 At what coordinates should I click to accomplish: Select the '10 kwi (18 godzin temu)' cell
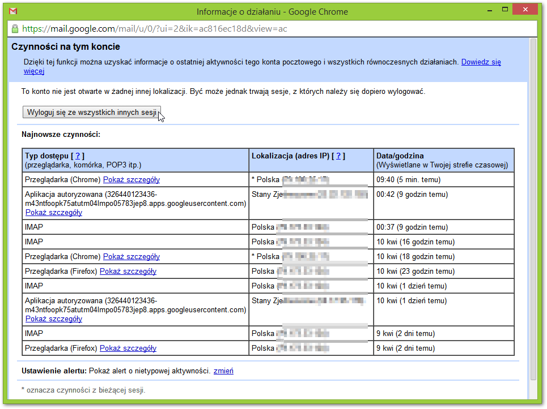click(444, 256)
